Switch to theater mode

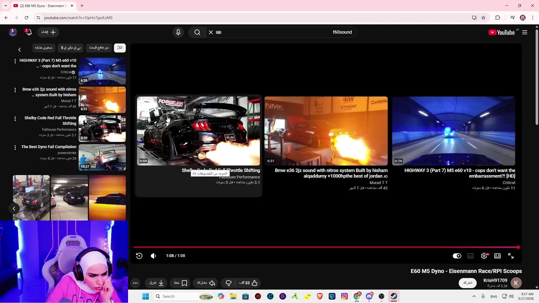(497, 256)
